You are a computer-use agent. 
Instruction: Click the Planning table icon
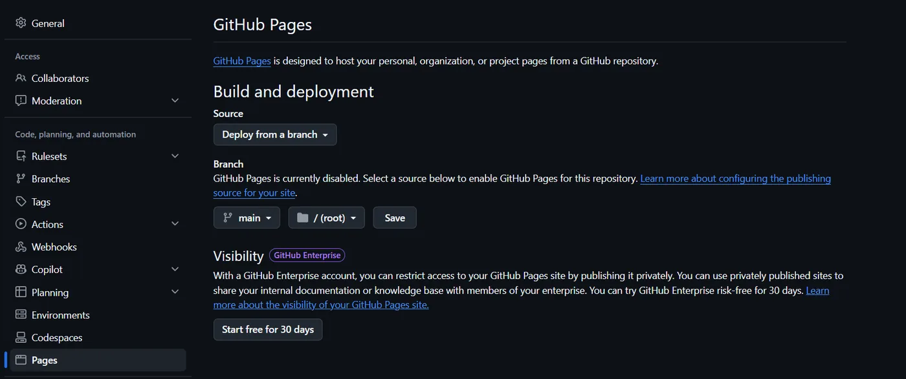pyautogui.click(x=21, y=292)
